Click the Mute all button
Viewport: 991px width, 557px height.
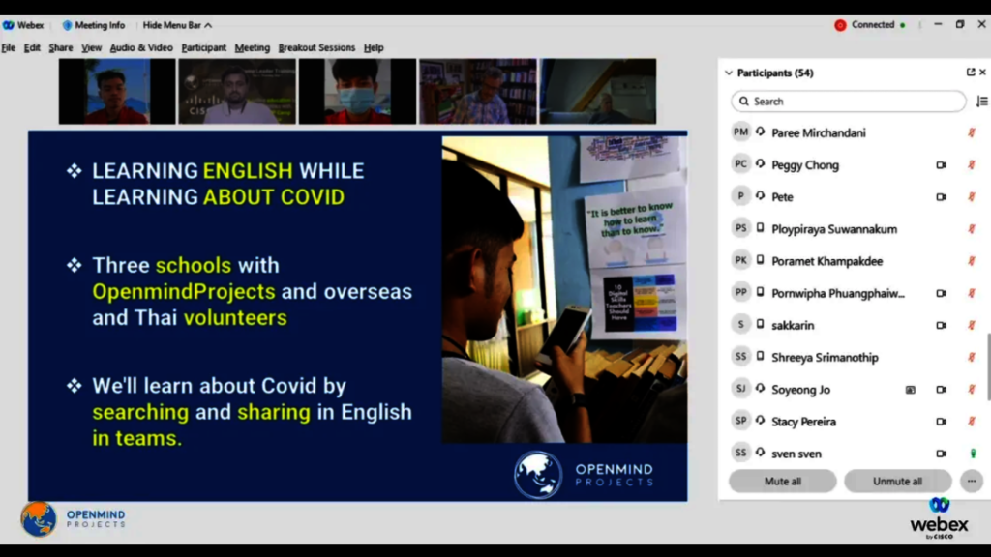pos(782,481)
